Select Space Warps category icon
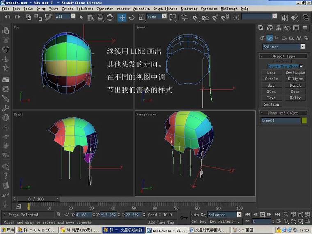 pos(299,38)
